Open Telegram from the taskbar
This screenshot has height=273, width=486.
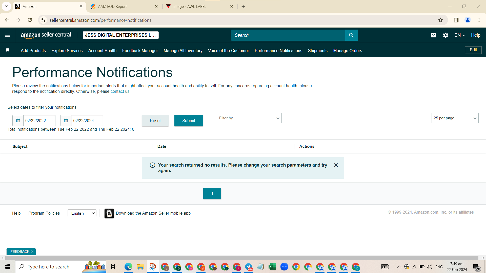249,267
